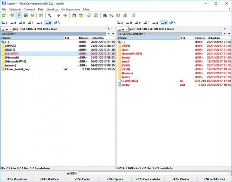Click the F4 Modifica button
Viewport: 232px width, 182px height.
tap(49, 179)
